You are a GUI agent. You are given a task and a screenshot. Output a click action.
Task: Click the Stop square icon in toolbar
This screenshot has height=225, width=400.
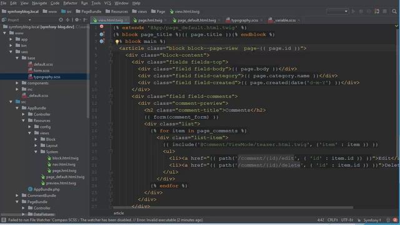coord(385,11)
